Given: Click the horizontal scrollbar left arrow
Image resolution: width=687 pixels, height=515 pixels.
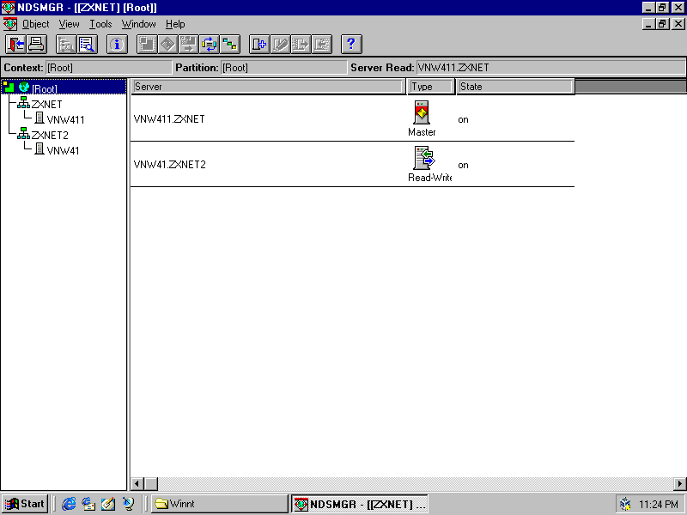Looking at the screenshot, I should point(137,484).
